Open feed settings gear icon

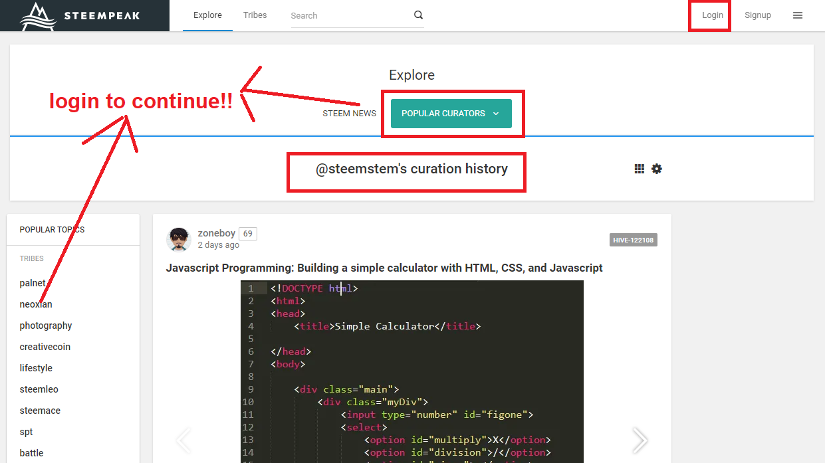(x=657, y=169)
